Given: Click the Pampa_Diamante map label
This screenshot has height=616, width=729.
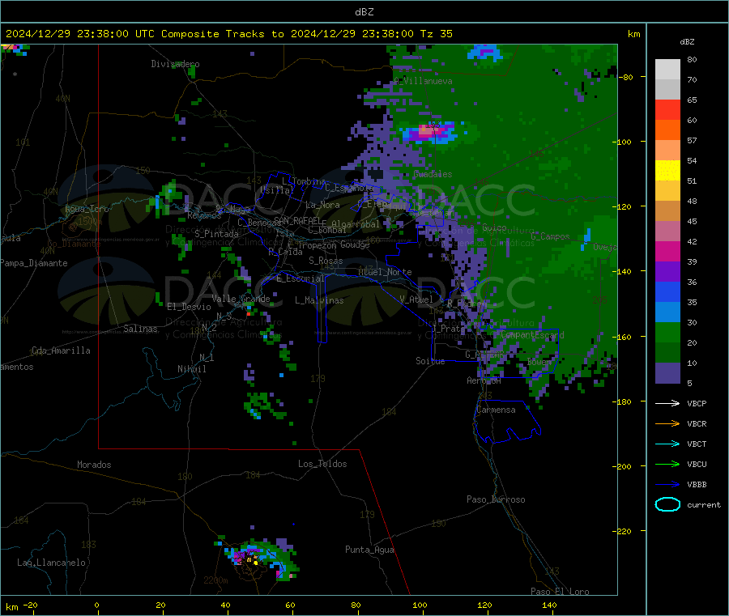Looking at the screenshot, I should (x=34, y=263).
